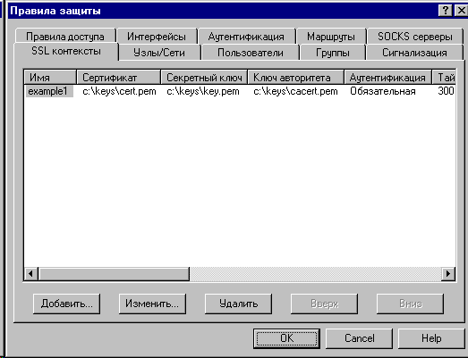The width and height of the screenshot is (468, 358).
Task: Select the Группы tab
Action: [x=333, y=53]
